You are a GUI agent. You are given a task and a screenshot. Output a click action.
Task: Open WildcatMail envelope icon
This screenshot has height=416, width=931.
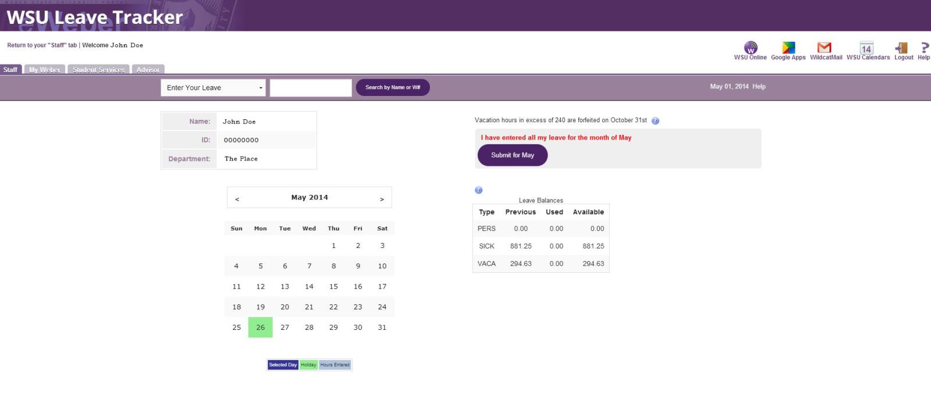pos(824,48)
